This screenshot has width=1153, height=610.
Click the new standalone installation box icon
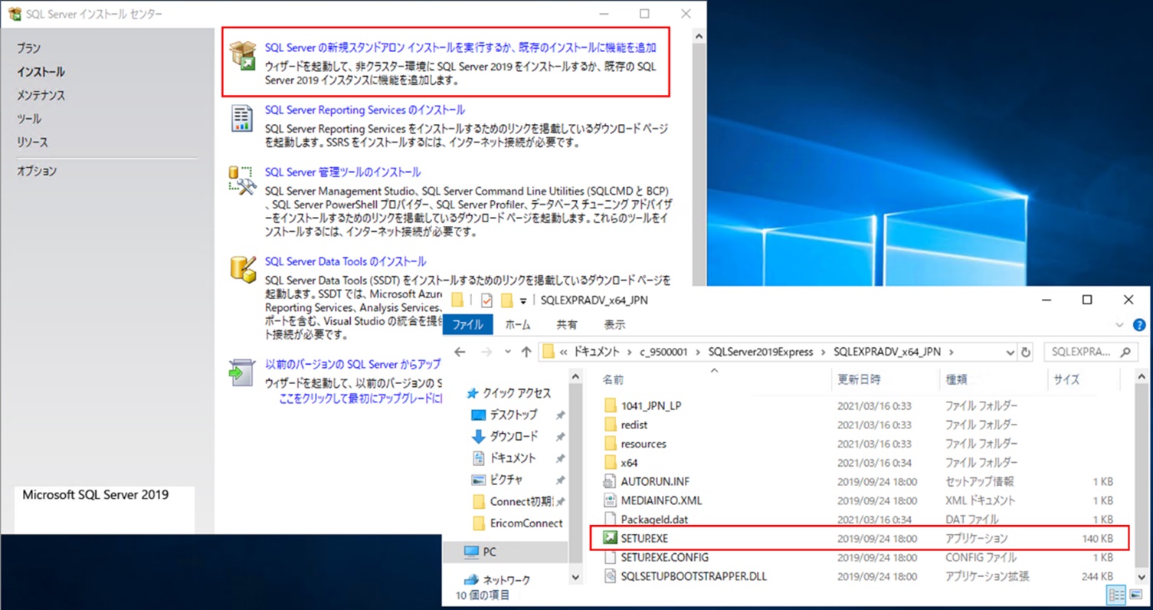tap(242, 56)
